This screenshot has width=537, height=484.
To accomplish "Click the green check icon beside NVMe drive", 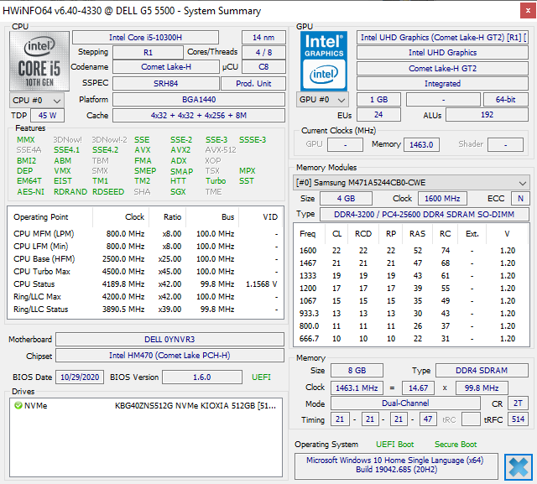I will 18,406.
